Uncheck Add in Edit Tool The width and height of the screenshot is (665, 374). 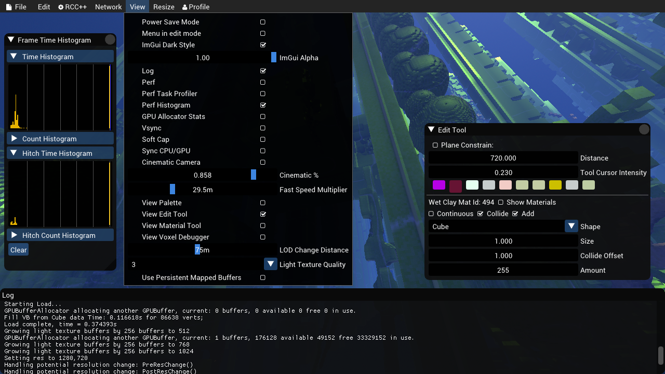[x=515, y=214]
